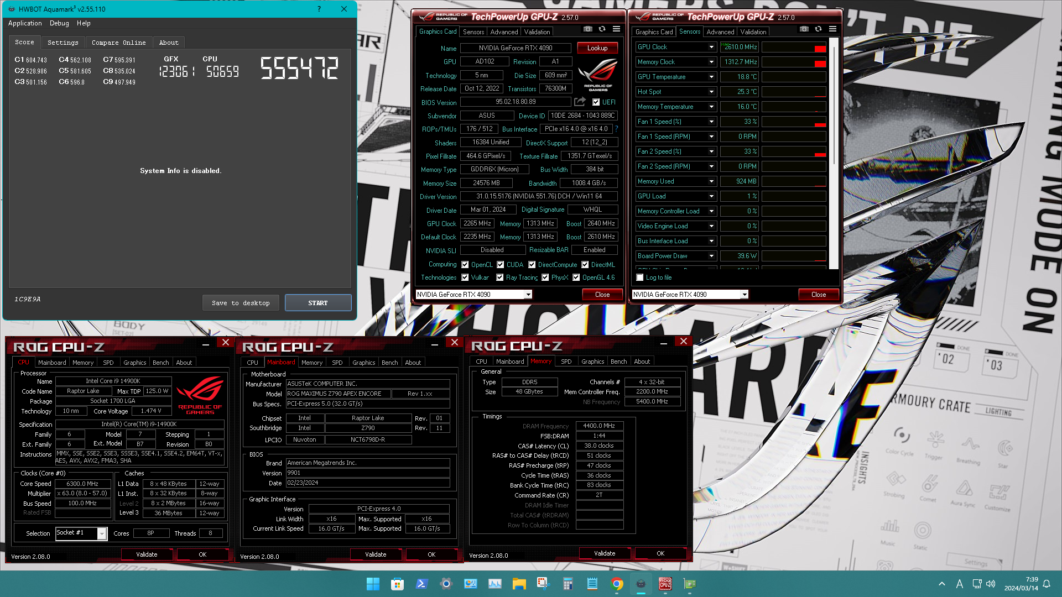
Task: Open Microsoft Store from taskbar
Action: 397,584
